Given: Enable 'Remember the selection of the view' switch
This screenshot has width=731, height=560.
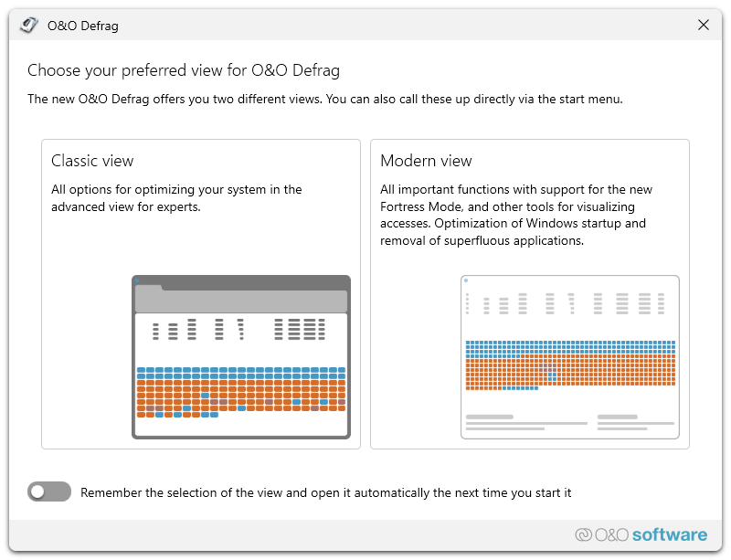Looking at the screenshot, I should point(49,491).
